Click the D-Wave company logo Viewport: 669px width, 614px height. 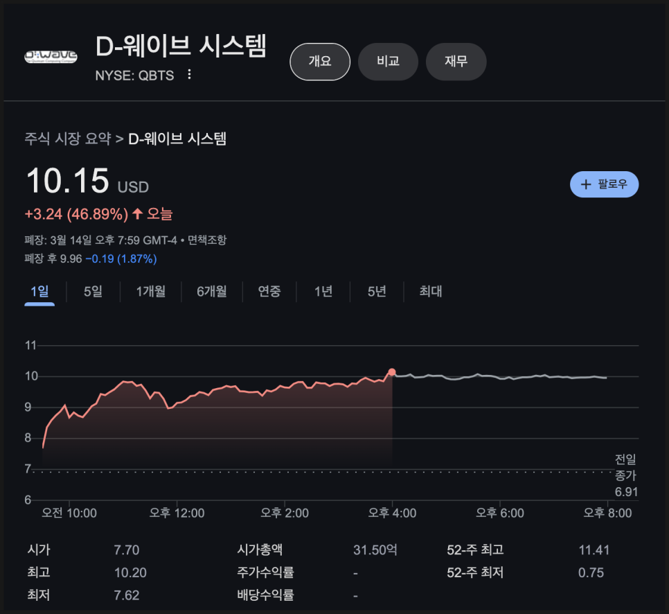coord(51,57)
